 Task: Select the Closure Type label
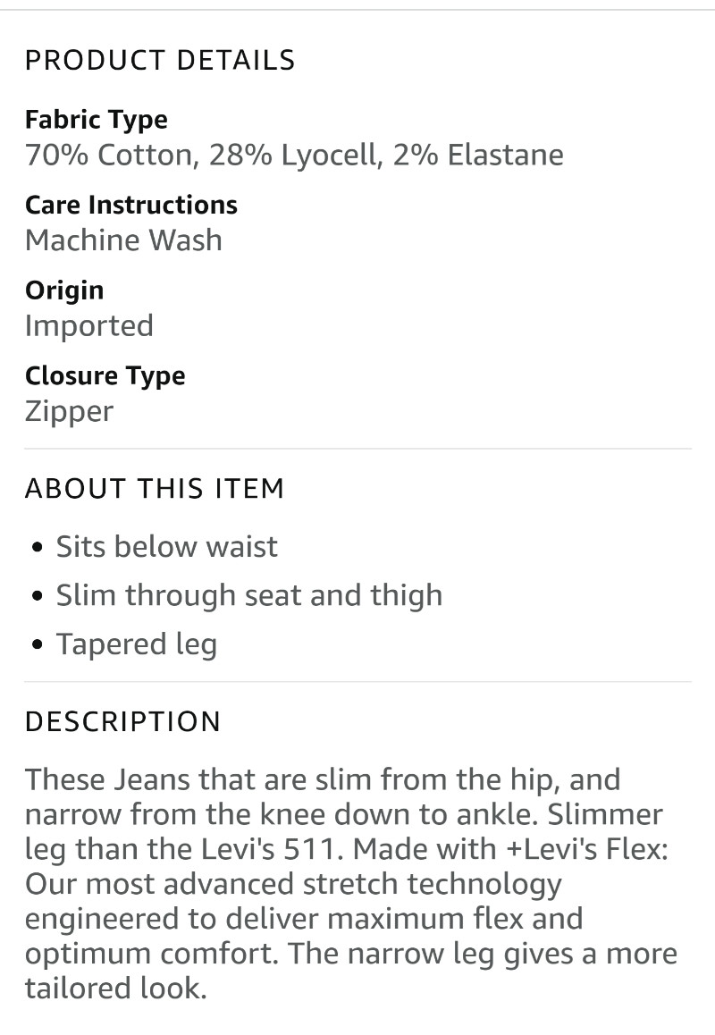[105, 375]
